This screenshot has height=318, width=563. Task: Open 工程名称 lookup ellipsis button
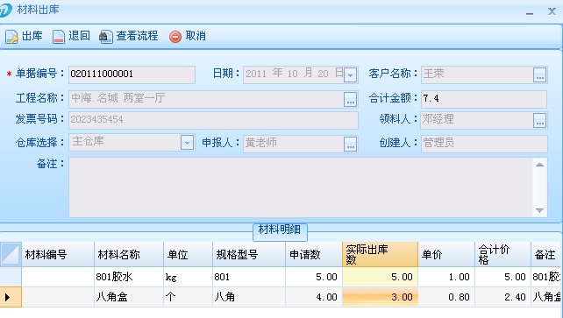[351, 99]
